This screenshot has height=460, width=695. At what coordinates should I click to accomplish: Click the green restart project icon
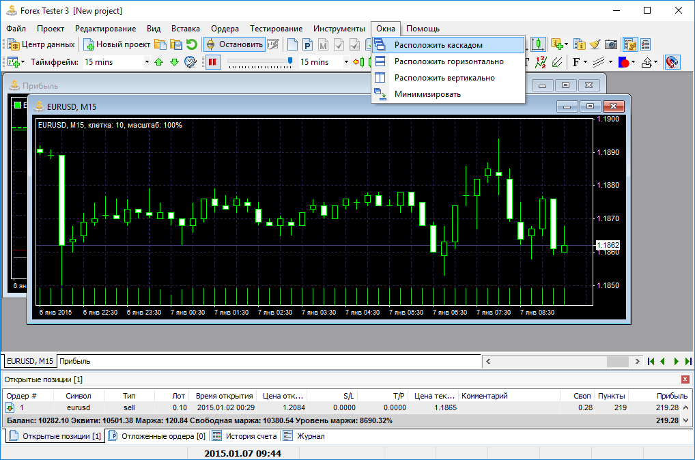192,44
